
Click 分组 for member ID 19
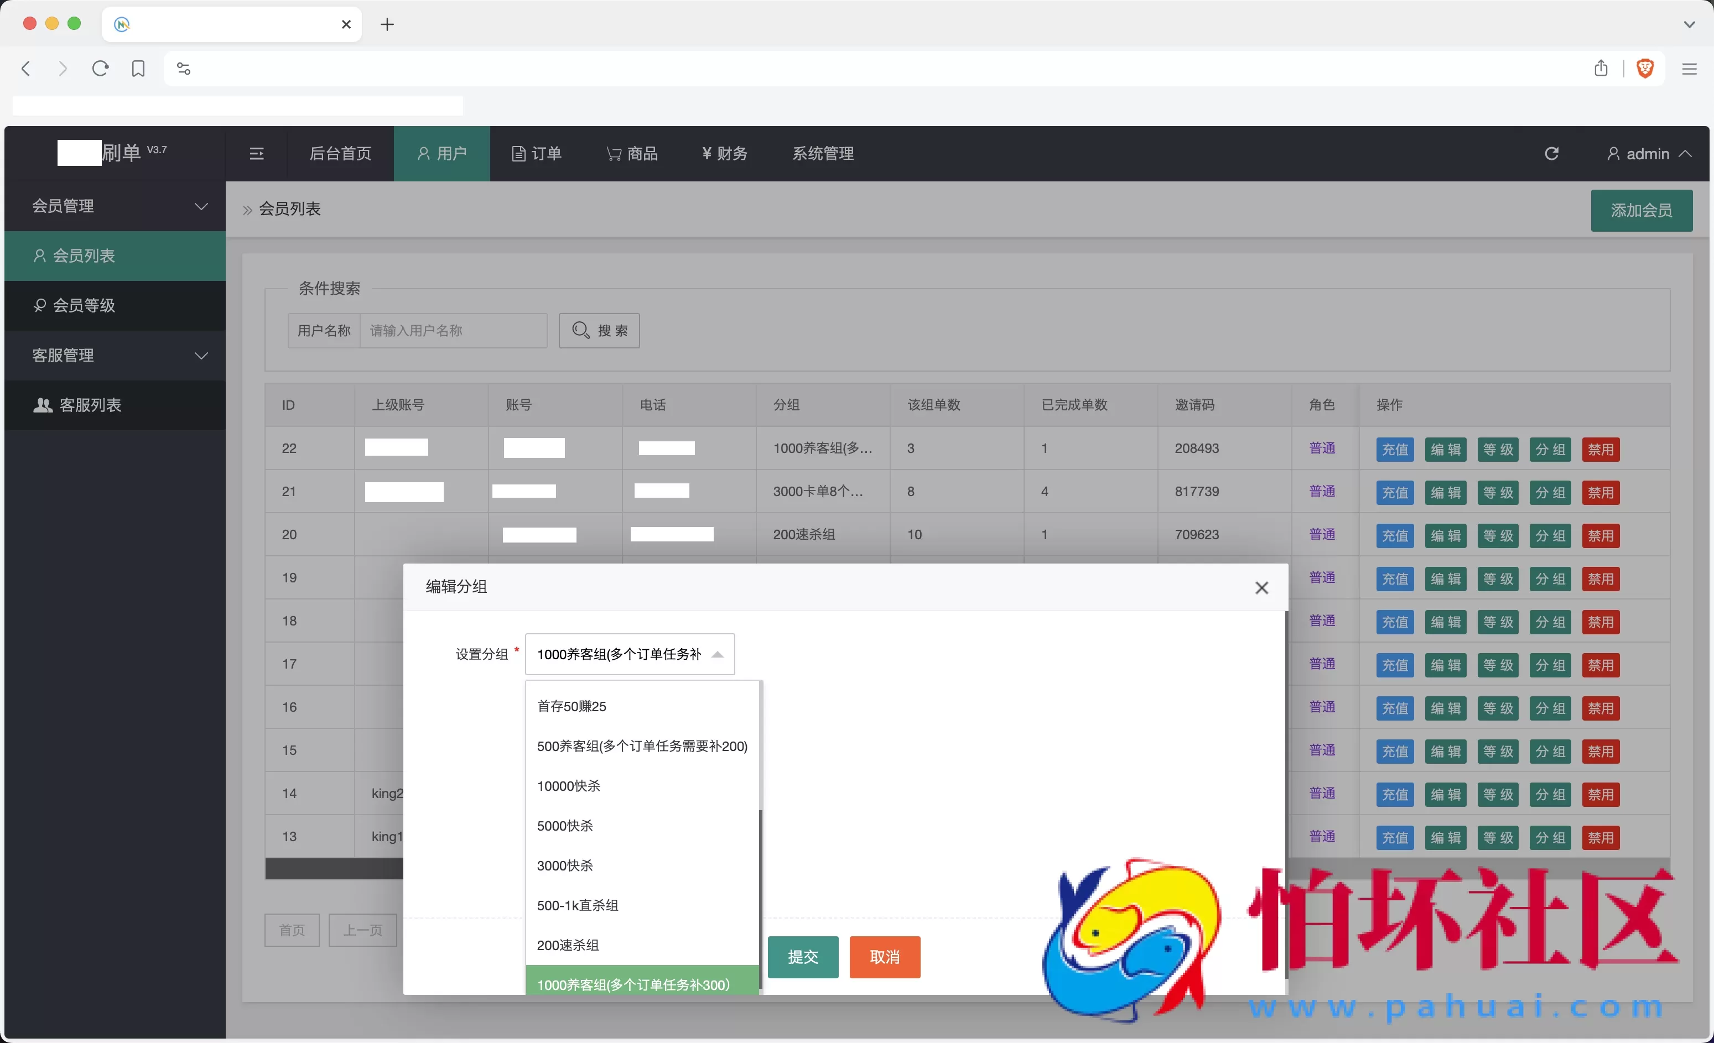pyautogui.click(x=1550, y=578)
